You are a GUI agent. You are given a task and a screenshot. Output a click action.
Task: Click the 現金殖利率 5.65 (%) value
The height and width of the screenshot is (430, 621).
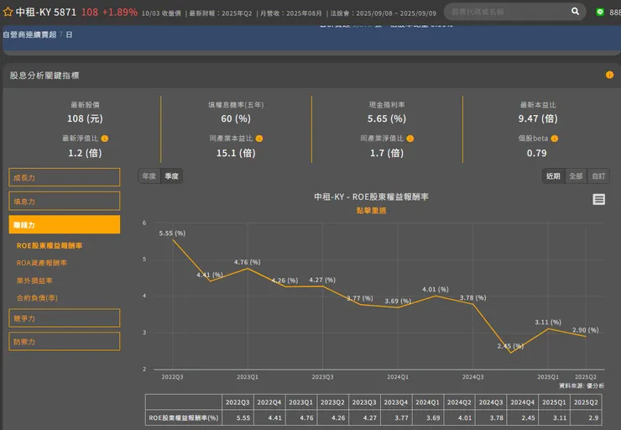[387, 118]
